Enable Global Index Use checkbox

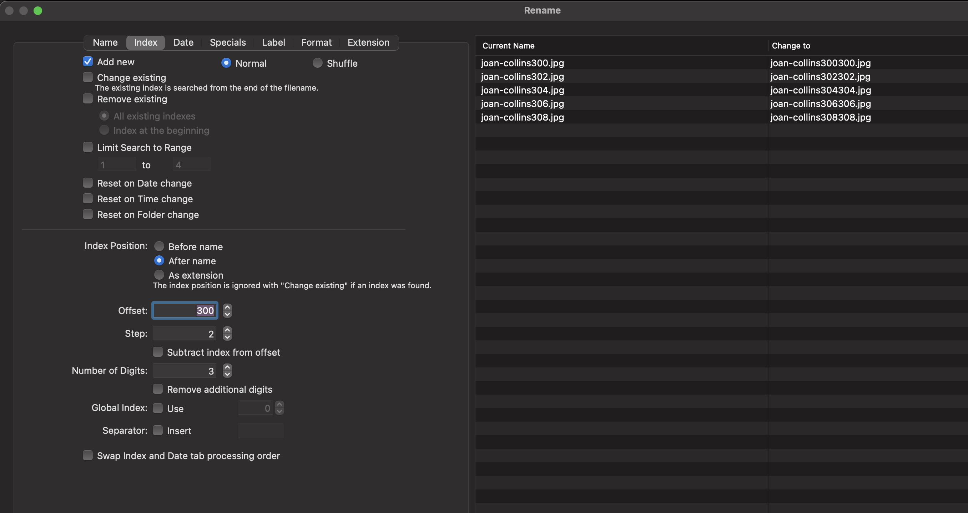coord(157,408)
